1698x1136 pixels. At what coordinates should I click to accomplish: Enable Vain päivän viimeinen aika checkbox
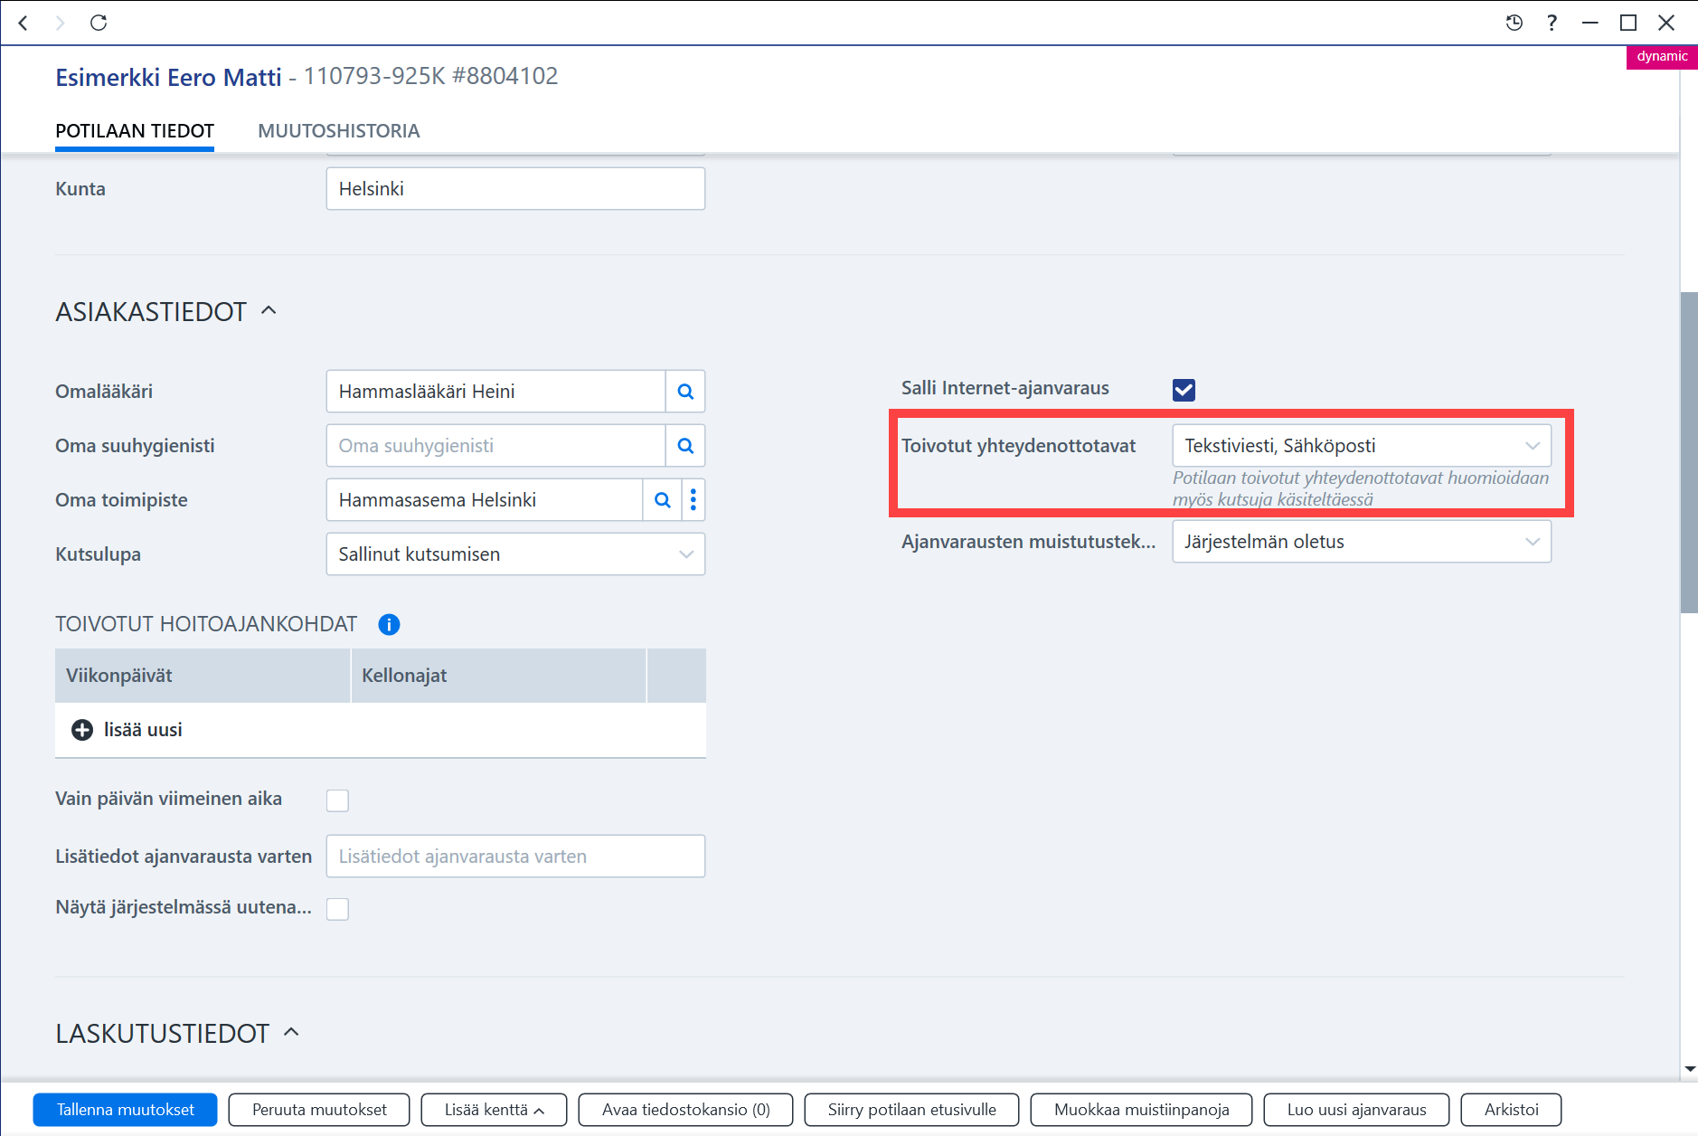337,800
